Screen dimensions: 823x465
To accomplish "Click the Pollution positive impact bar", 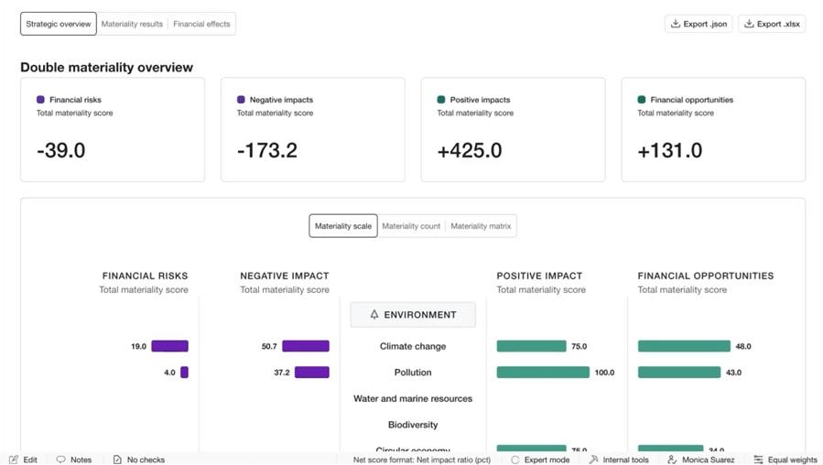I will [x=543, y=373].
